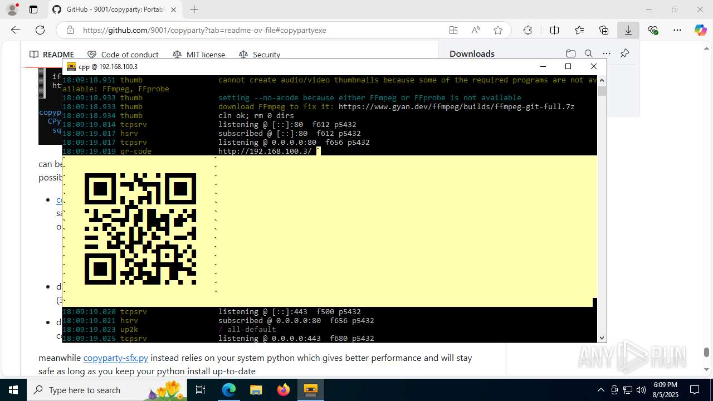Maximize the cpp console window
Viewport: 713px width, 401px height.
pyautogui.click(x=568, y=66)
